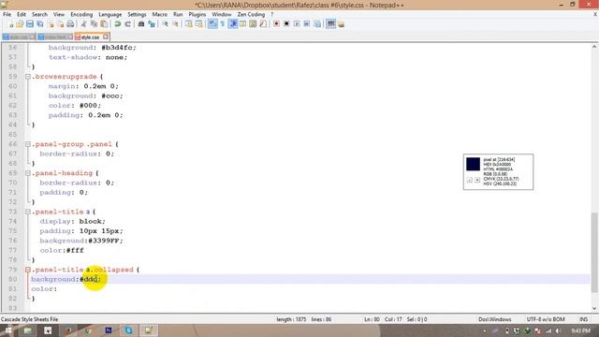Click the Windows Start button
The image size is (599, 337).
[x=7, y=330]
